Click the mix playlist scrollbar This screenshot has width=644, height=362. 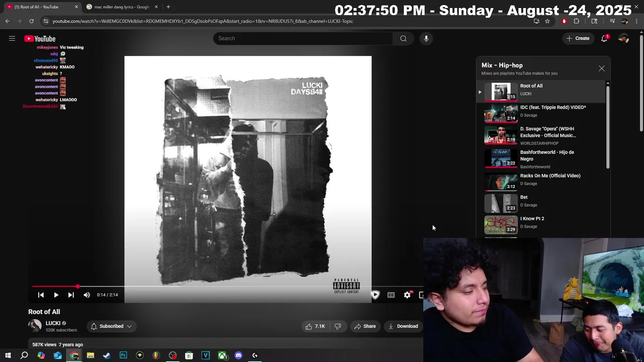click(x=608, y=127)
